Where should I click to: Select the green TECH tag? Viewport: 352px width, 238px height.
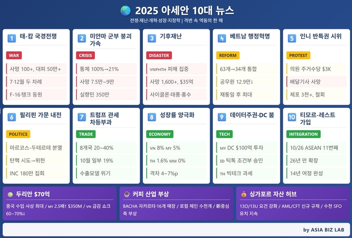225,134
